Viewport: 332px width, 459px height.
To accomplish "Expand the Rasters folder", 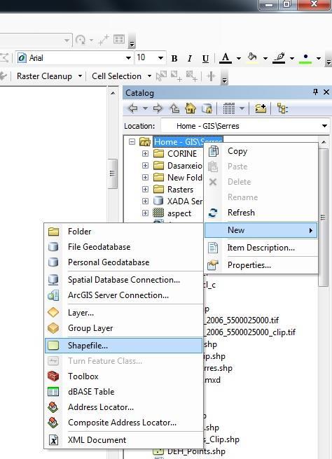I will [x=145, y=190].
